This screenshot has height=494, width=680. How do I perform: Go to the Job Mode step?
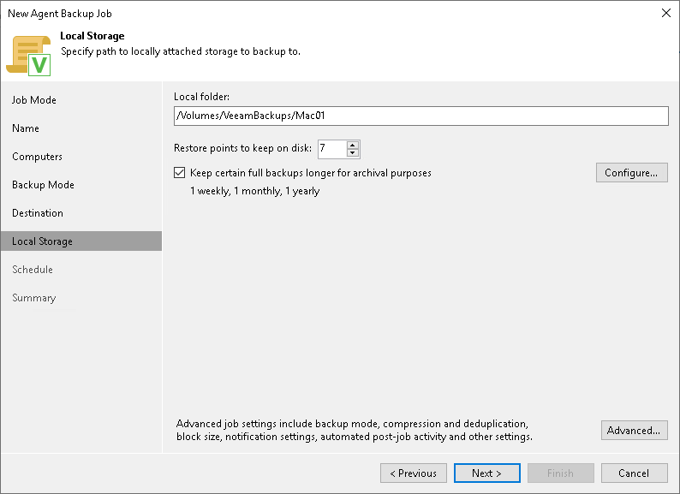[34, 100]
